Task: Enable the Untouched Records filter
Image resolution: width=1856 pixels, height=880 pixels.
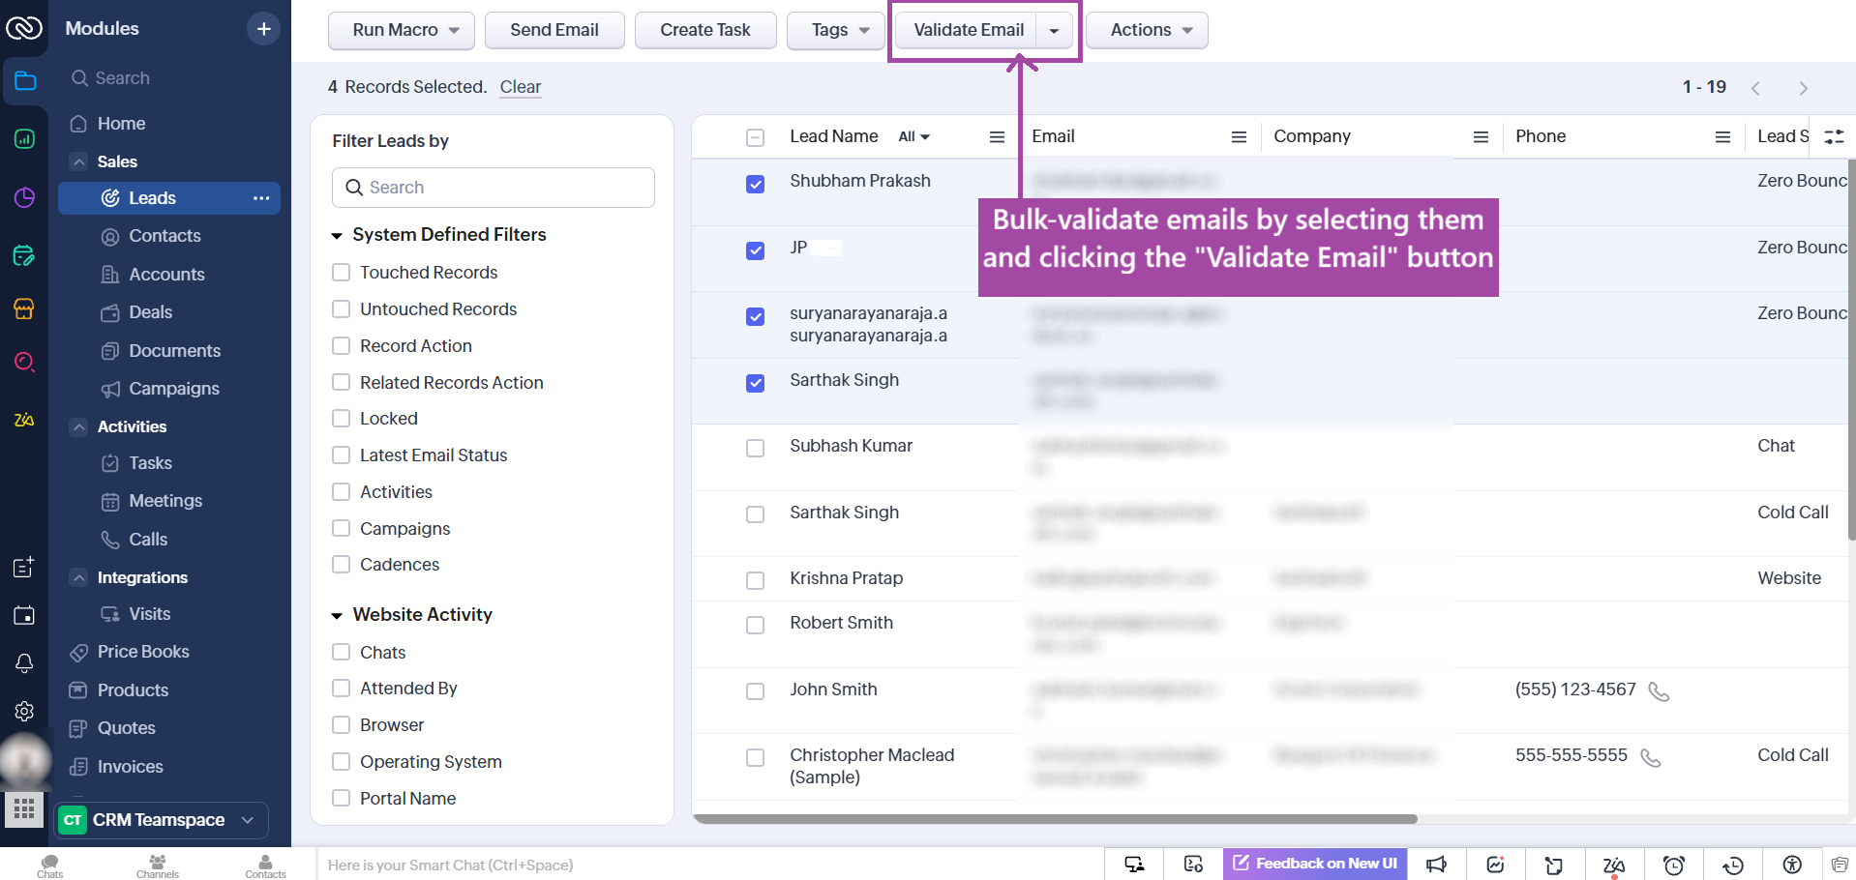Action: (x=341, y=309)
